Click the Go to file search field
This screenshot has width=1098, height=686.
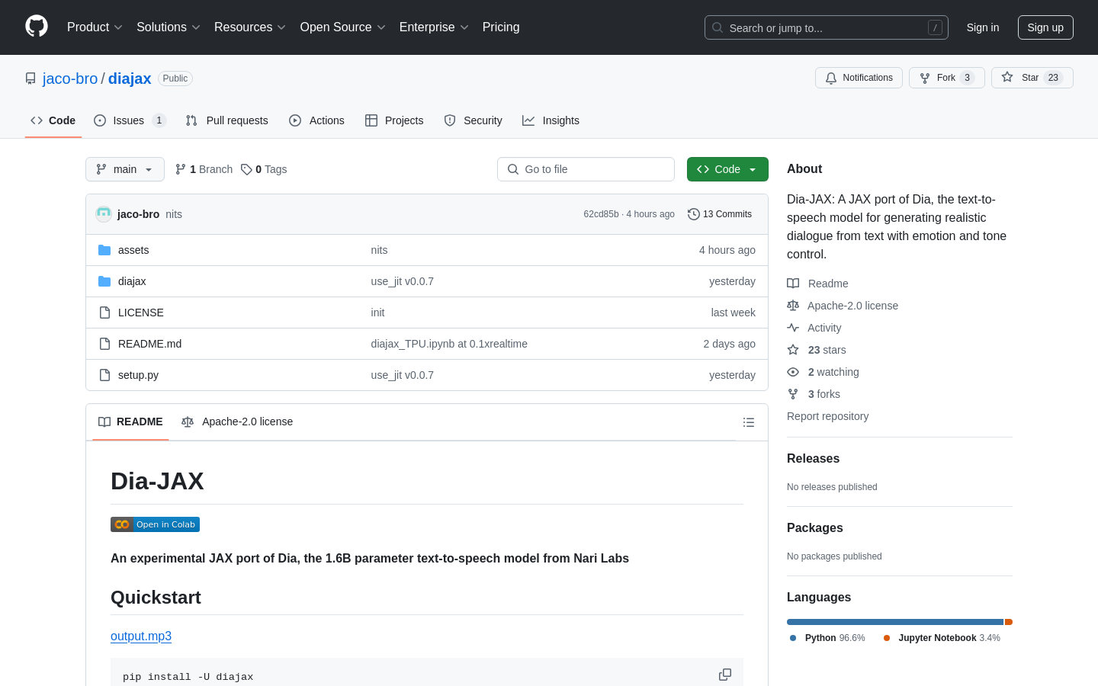click(x=586, y=169)
